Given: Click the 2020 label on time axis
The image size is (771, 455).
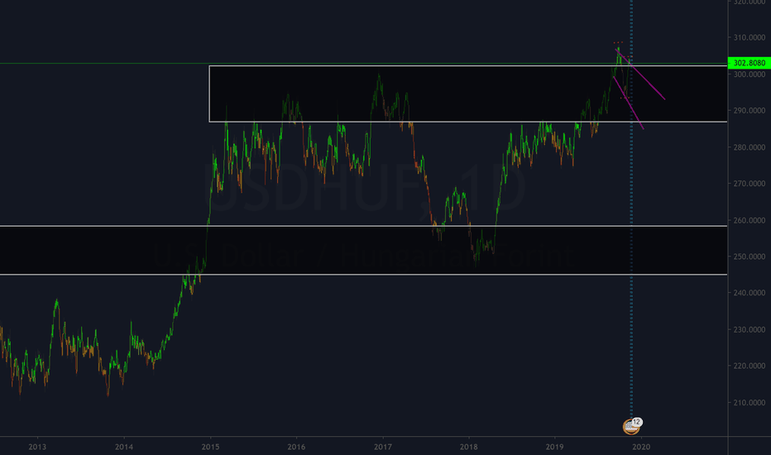Looking at the screenshot, I should click(x=641, y=448).
